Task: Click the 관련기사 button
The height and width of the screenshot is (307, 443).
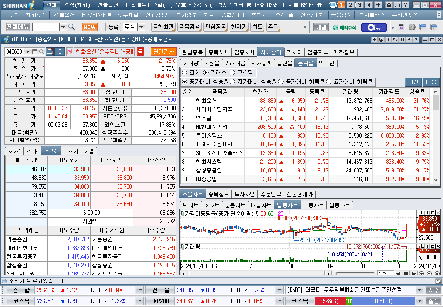Action: tap(164, 52)
